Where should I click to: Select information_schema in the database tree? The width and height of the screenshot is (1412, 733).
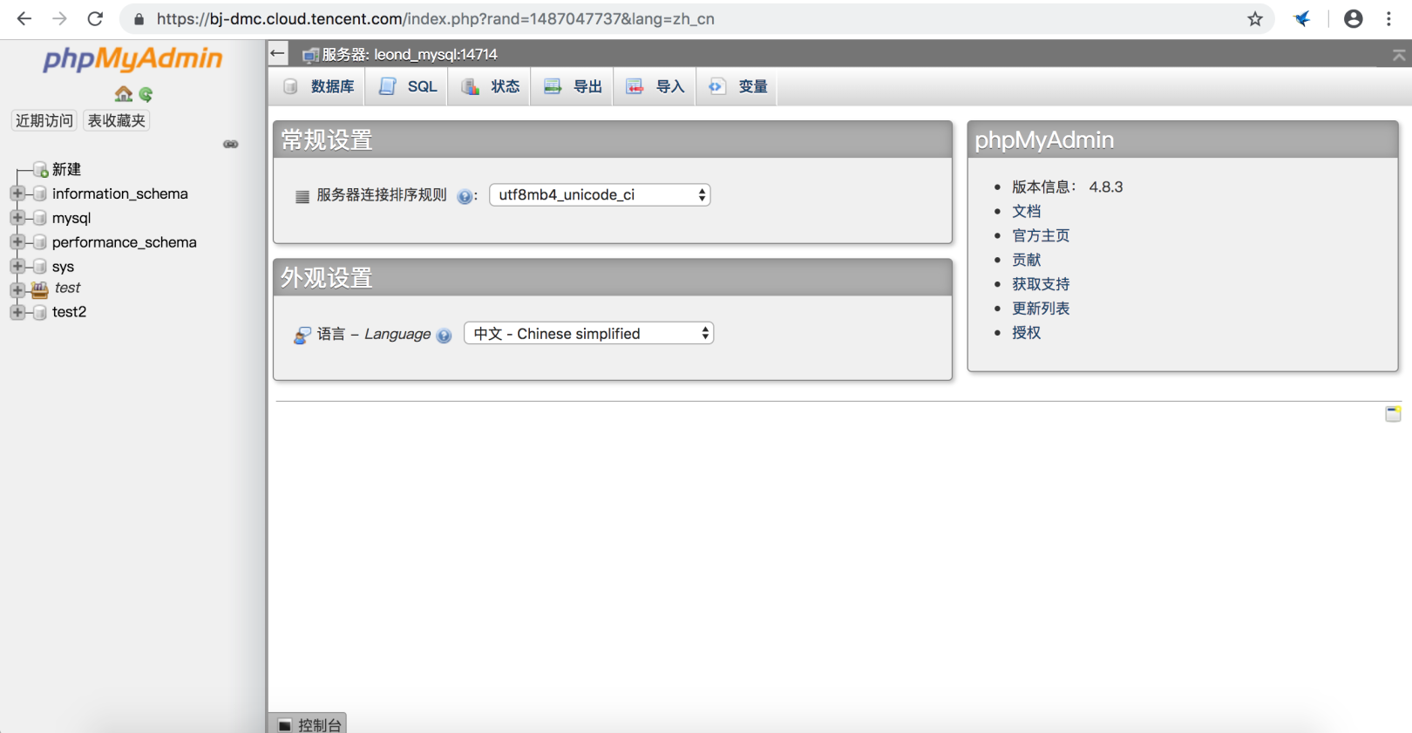120,193
